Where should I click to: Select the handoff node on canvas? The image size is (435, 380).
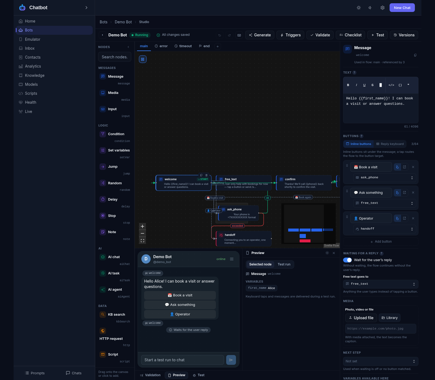coord(244,239)
